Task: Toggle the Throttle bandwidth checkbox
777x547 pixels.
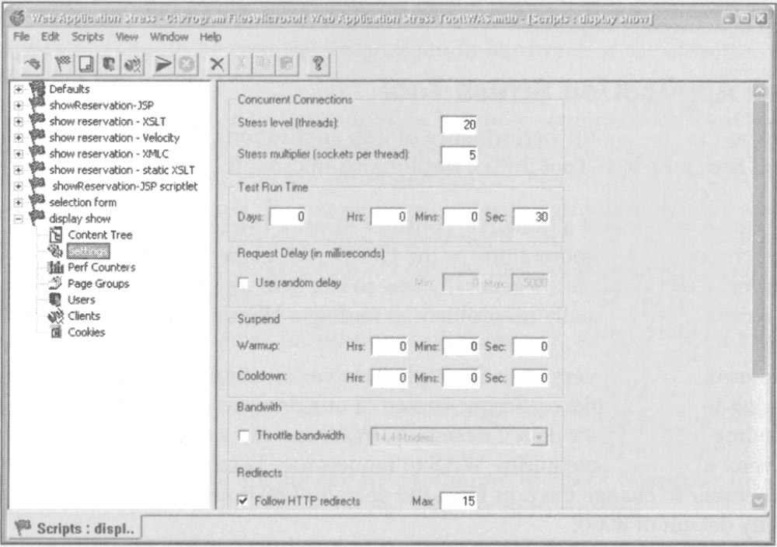Action: 243,436
